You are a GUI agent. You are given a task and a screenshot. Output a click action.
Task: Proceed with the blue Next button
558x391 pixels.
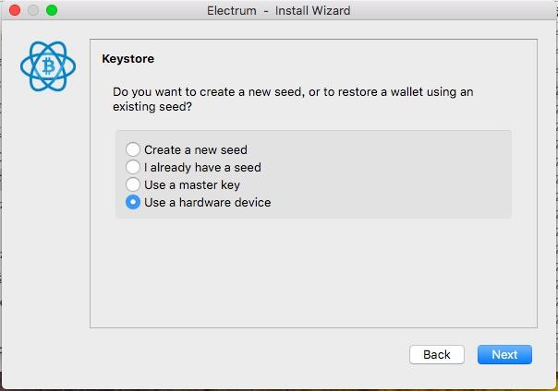(504, 354)
